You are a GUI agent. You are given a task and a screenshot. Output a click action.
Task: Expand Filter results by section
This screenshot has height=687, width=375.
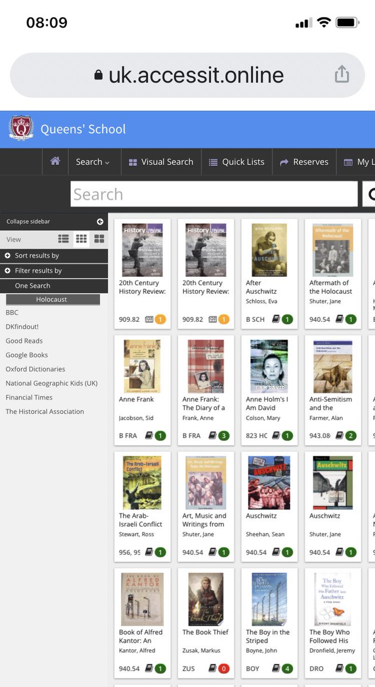(x=54, y=270)
